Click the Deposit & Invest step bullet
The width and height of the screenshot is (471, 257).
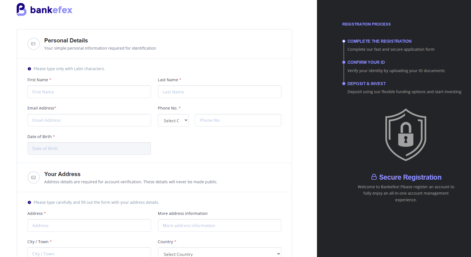(344, 83)
